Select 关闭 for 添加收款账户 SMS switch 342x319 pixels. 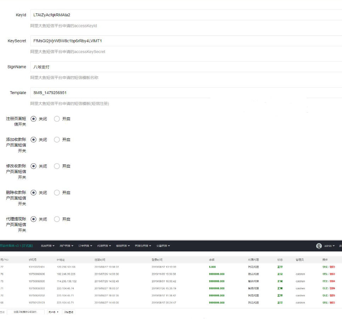click(34, 140)
